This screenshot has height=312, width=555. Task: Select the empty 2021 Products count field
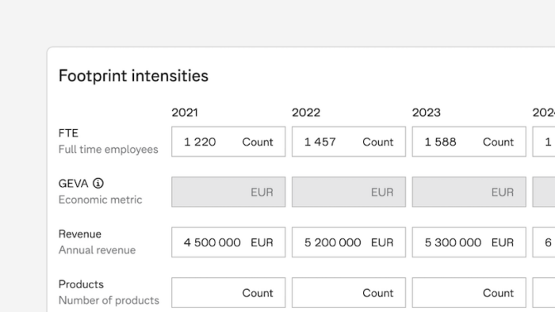(228, 292)
